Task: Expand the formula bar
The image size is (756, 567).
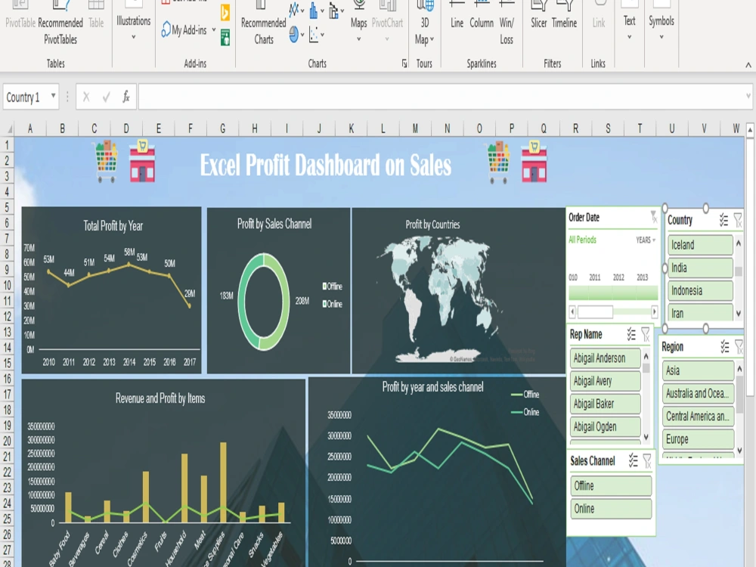Action: pos(748,96)
